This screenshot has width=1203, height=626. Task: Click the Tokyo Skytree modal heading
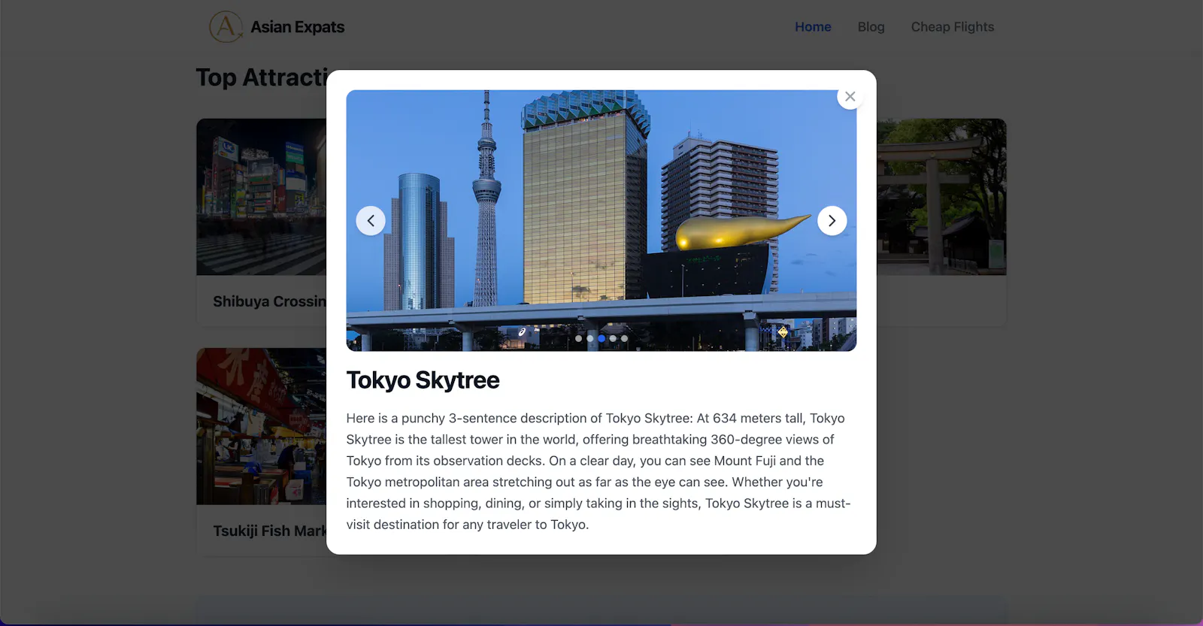pos(423,380)
